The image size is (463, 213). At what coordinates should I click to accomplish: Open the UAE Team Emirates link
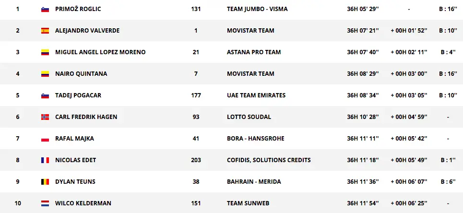256,95
